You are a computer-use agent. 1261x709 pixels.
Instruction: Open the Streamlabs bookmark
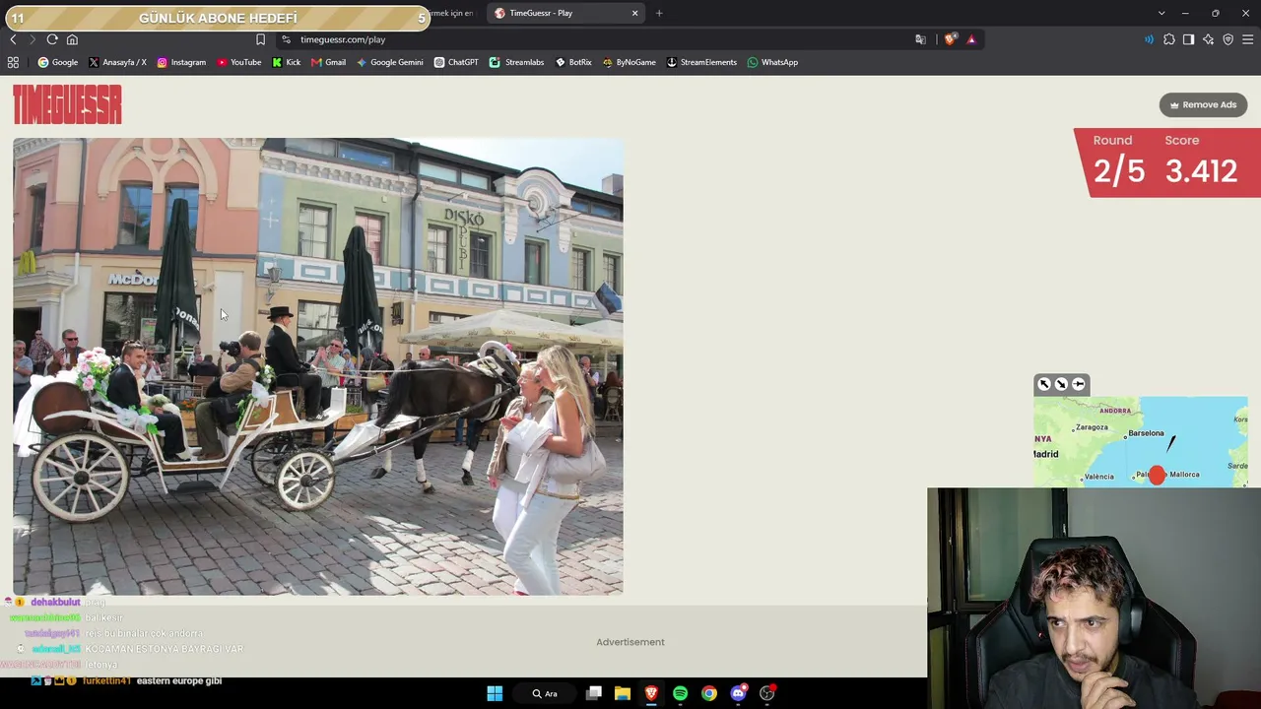pyautogui.click(x=517, y=62)
